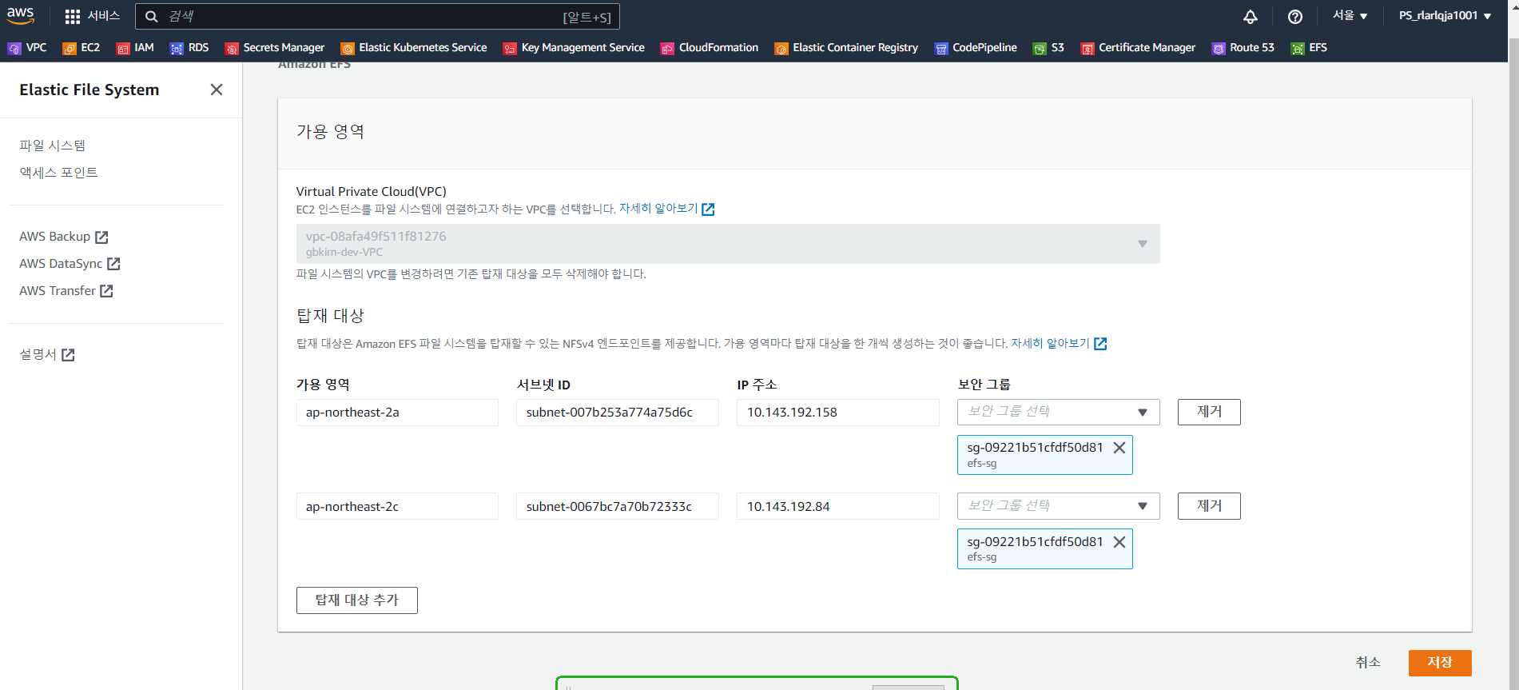Open the CloudFormation bookmark shortcut
Image resolution: width=1519 pixels, height=690 pixels.
click(x=709, y=48)
